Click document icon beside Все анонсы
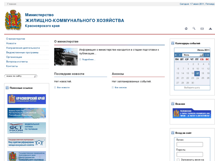The width and height of the screenshot is (215, 161). tap(113, 87)
